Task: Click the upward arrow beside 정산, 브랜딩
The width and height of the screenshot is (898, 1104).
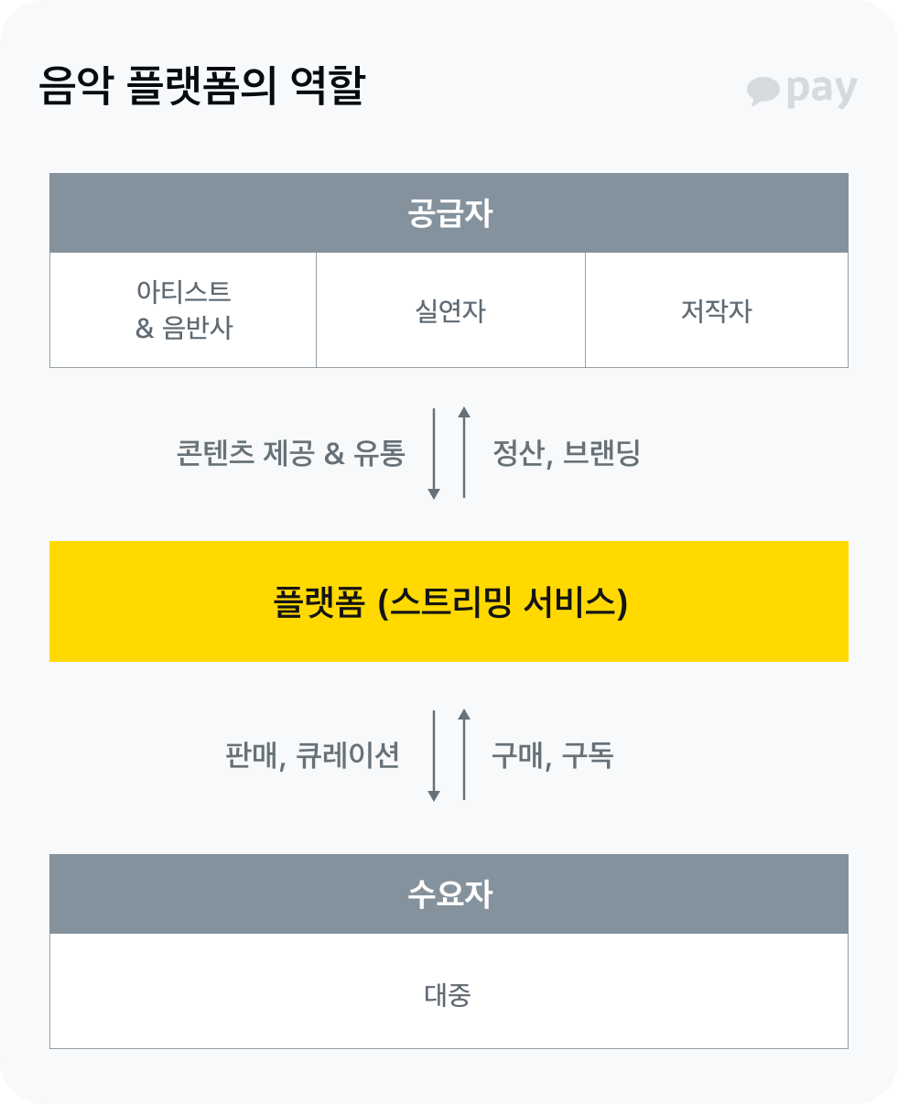Action: click(x=464, y=453)
